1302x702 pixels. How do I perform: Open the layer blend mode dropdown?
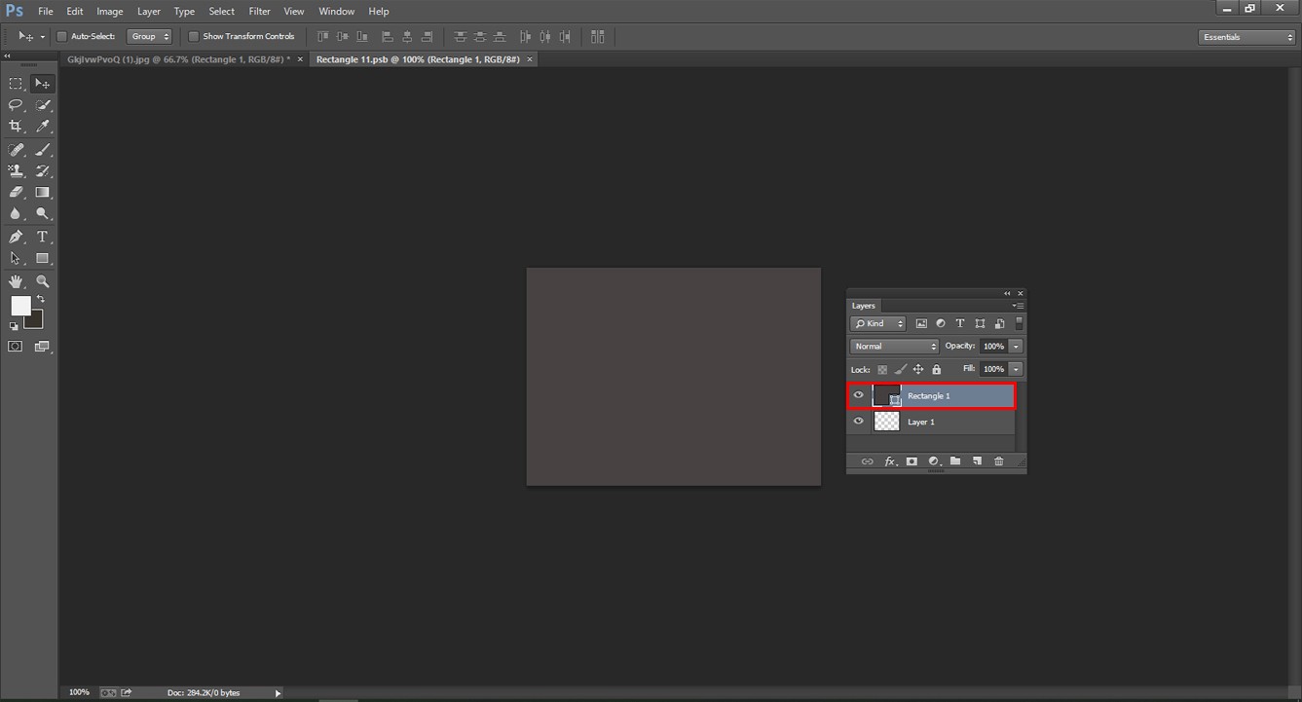coord(894,346)
